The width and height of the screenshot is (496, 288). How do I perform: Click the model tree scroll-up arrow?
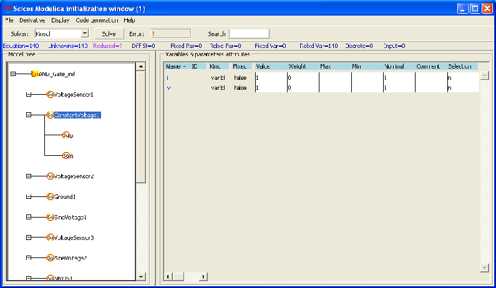pyautogui.click(x=141, y=66)
